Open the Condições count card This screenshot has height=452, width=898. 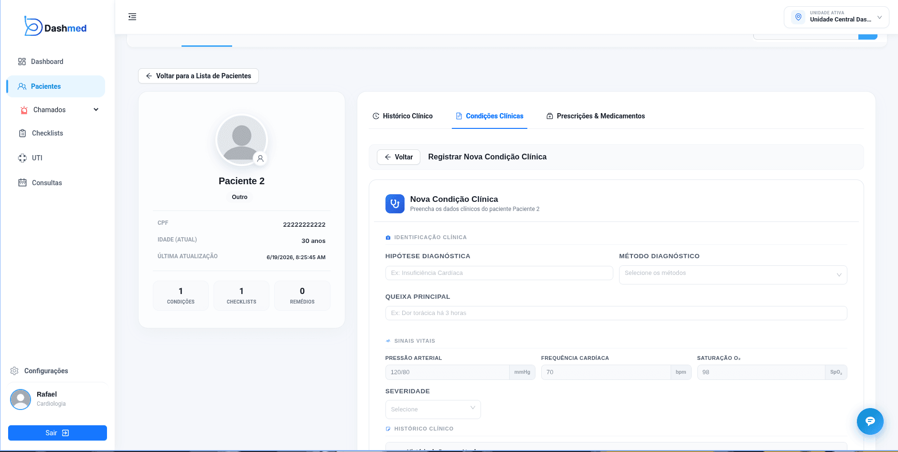181,296
